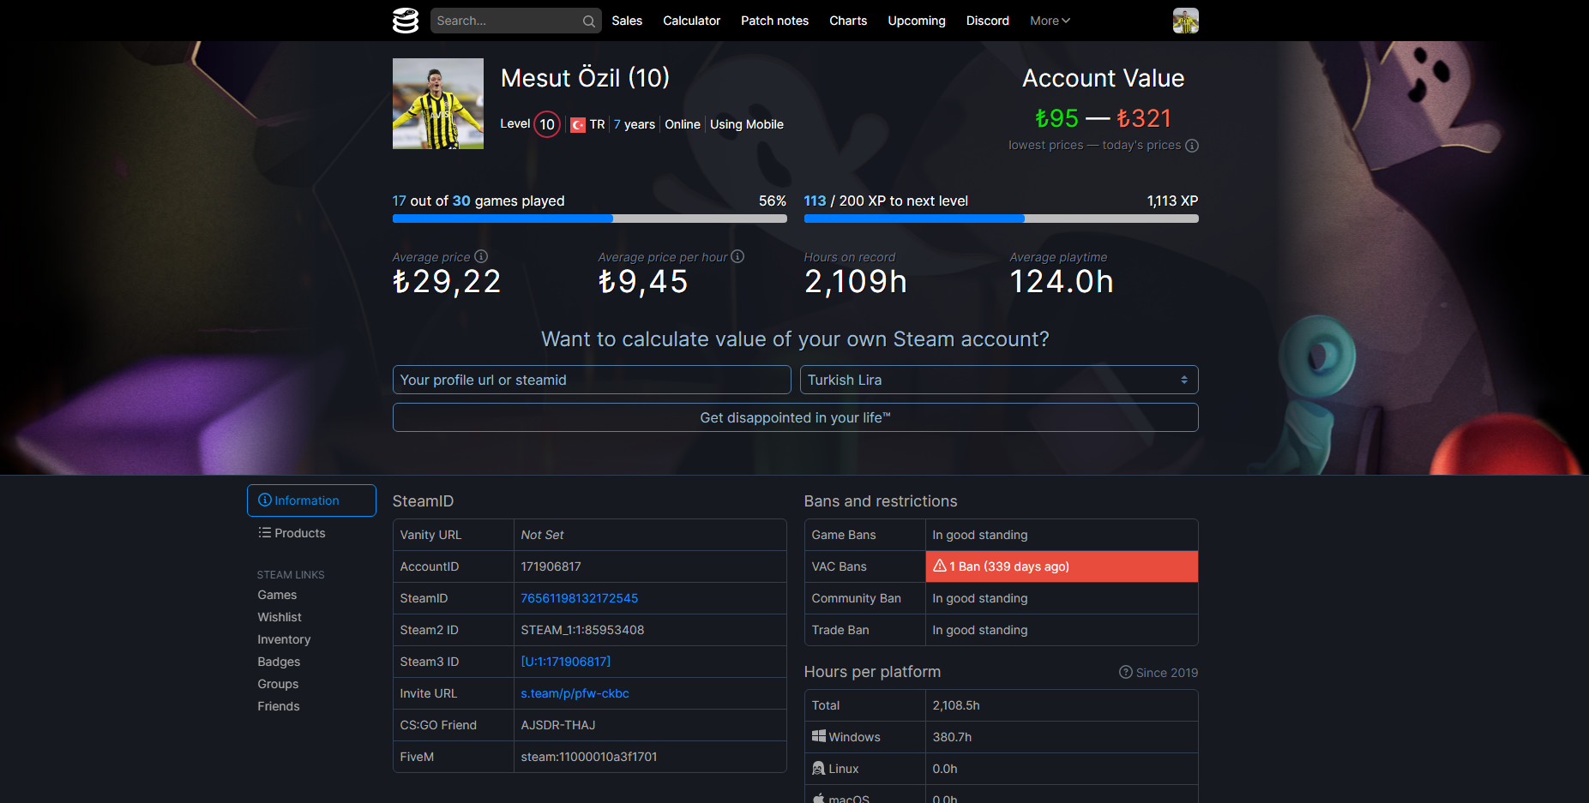The image size is (1589, 803).
Task: Open the Inventory Steam link
Action: click(x=284, y=639)
